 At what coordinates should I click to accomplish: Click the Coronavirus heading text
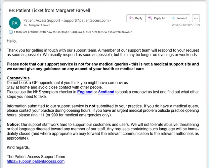[x=18, y=78]
